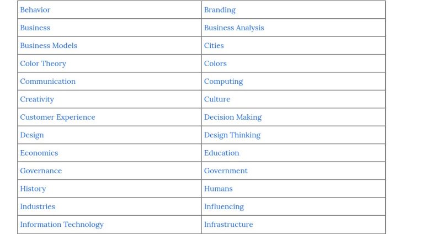Go to Business Models

[x=49, y=46]
